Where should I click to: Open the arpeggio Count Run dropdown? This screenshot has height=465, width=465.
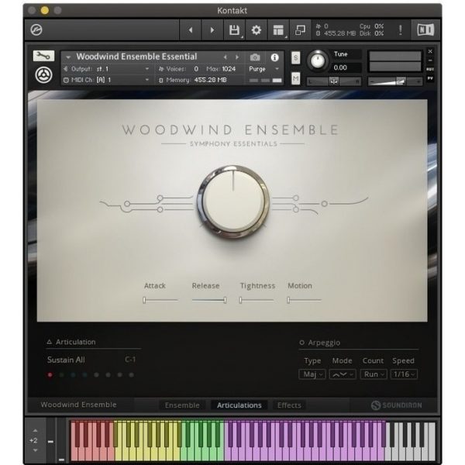[374, 374]
